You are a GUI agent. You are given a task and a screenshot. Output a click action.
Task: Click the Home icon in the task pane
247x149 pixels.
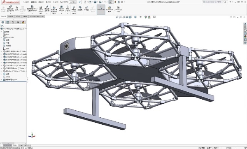pyautogui.click(x=245, y=24)
